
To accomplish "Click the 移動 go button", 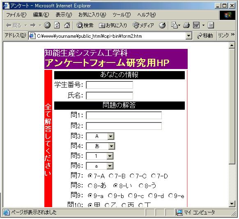I will point(205,36).
